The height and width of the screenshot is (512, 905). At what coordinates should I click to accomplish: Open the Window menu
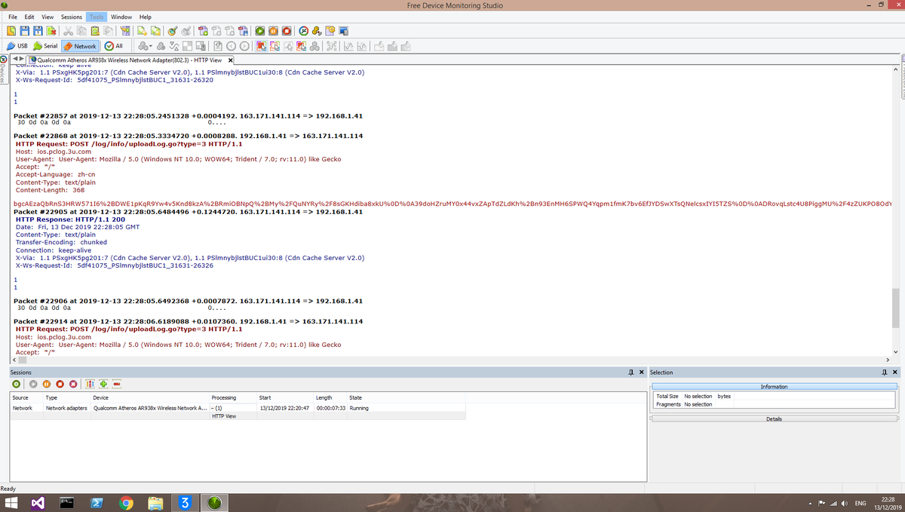(x=121, y=17)
